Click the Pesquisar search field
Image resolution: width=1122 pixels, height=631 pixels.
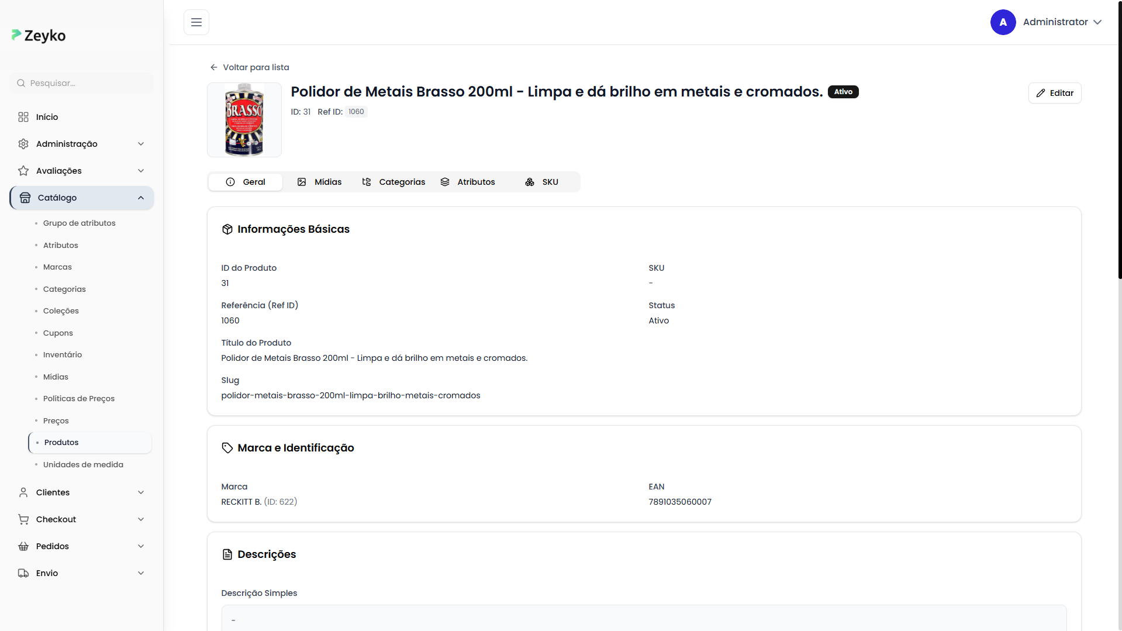82,83
